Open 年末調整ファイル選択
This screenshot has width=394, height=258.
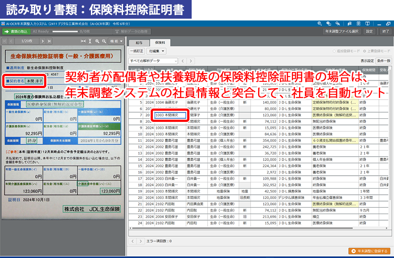(341, 32)
